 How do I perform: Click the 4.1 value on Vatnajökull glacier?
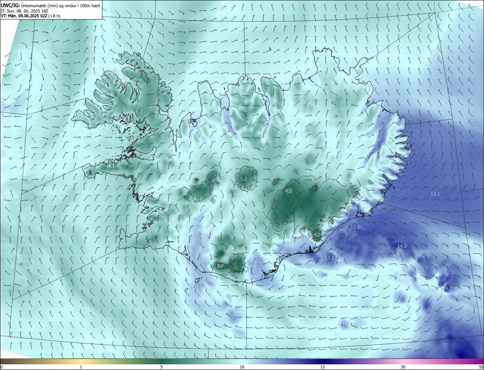tap(289, 191)
